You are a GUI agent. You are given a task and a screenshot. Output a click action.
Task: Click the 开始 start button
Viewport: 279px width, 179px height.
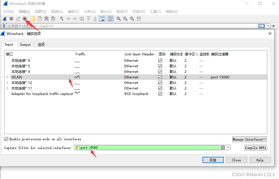(213, 160)
